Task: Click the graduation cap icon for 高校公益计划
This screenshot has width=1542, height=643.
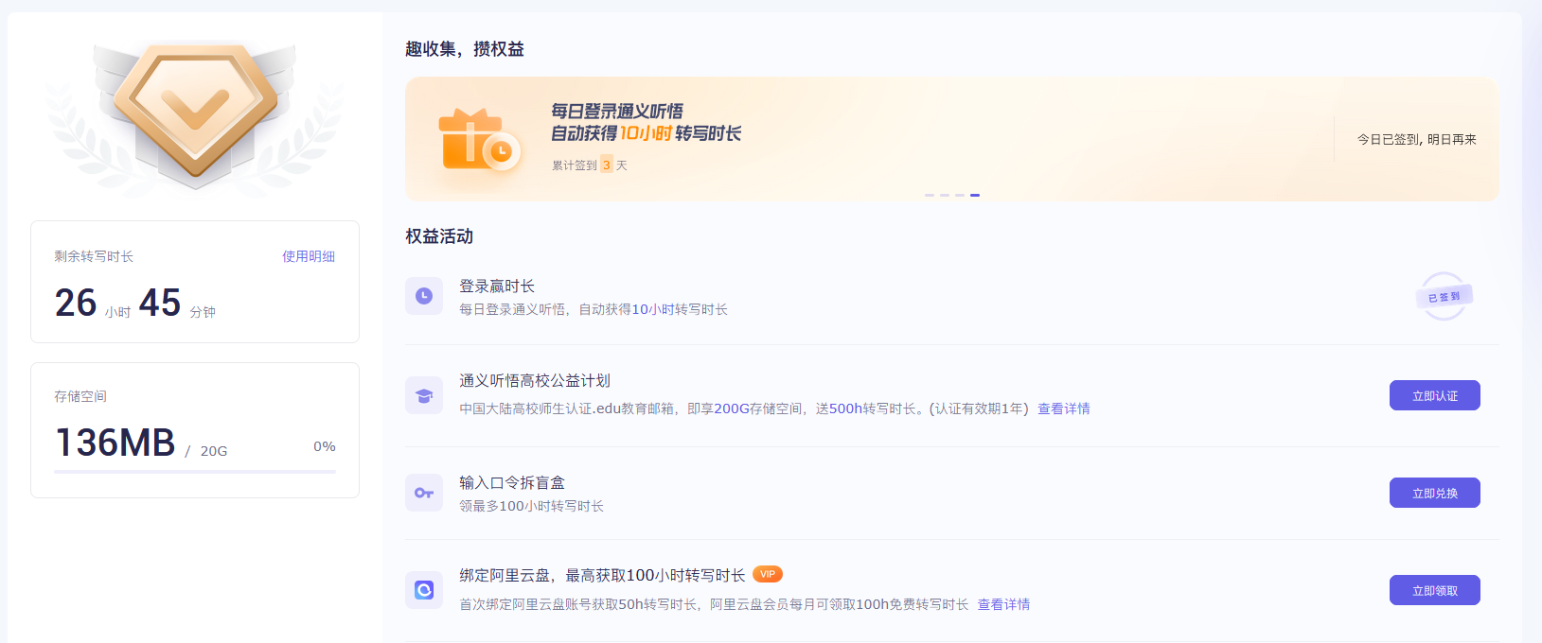Action: point(423,395)
